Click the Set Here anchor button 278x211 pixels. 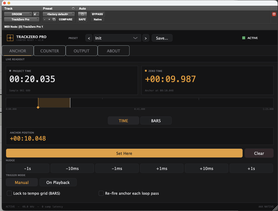(124, 153)
